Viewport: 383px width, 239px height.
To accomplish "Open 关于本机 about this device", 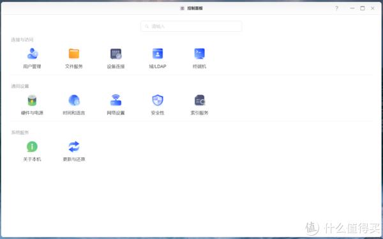I will tap(32, 151).
